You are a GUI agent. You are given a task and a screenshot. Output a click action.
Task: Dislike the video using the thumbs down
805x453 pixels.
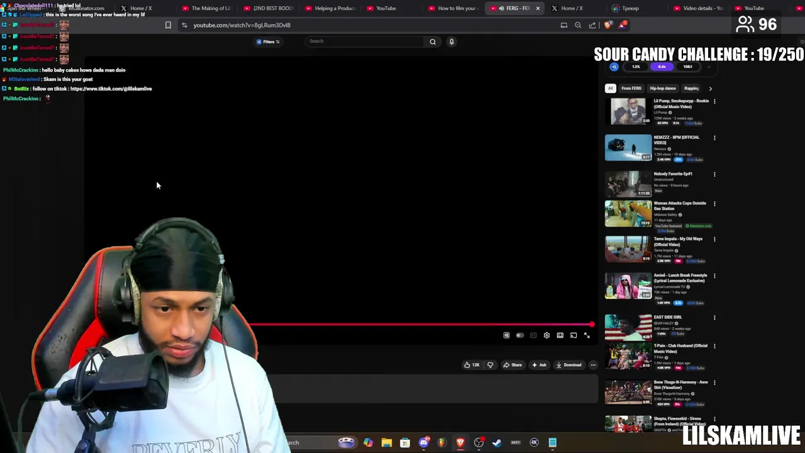click(x=490, y=365)
